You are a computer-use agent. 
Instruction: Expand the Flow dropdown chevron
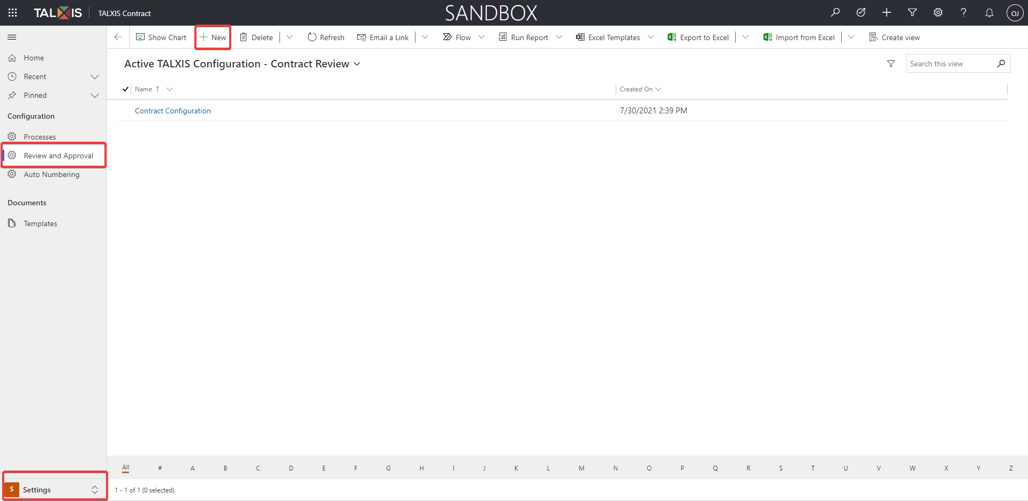tap(481, 37)
